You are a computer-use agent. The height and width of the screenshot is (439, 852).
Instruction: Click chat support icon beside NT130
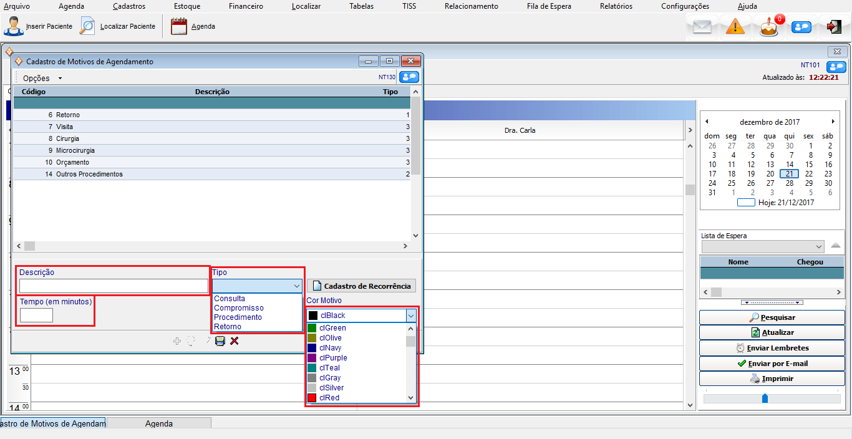coord(409,77)
